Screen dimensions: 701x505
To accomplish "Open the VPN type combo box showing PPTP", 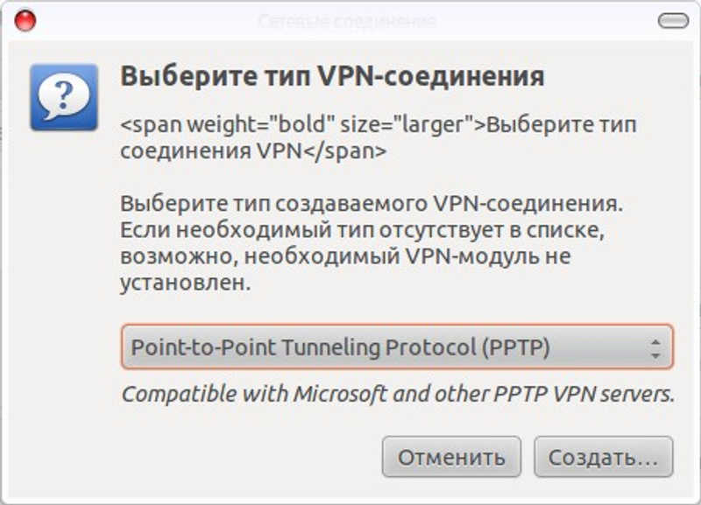I will [396, 347].
